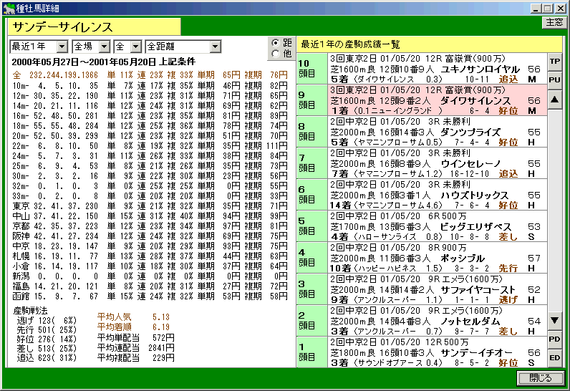Select the 他 radio button
This screenshot has height=391, width=570.
tap(276, 54)
